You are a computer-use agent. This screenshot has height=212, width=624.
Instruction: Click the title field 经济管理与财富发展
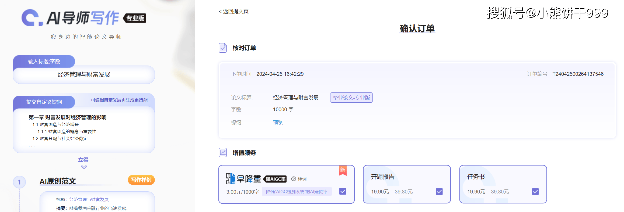pos(84,75)
